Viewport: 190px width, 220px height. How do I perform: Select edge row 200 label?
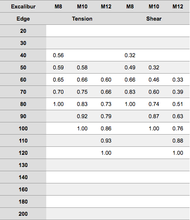[23, 214]
